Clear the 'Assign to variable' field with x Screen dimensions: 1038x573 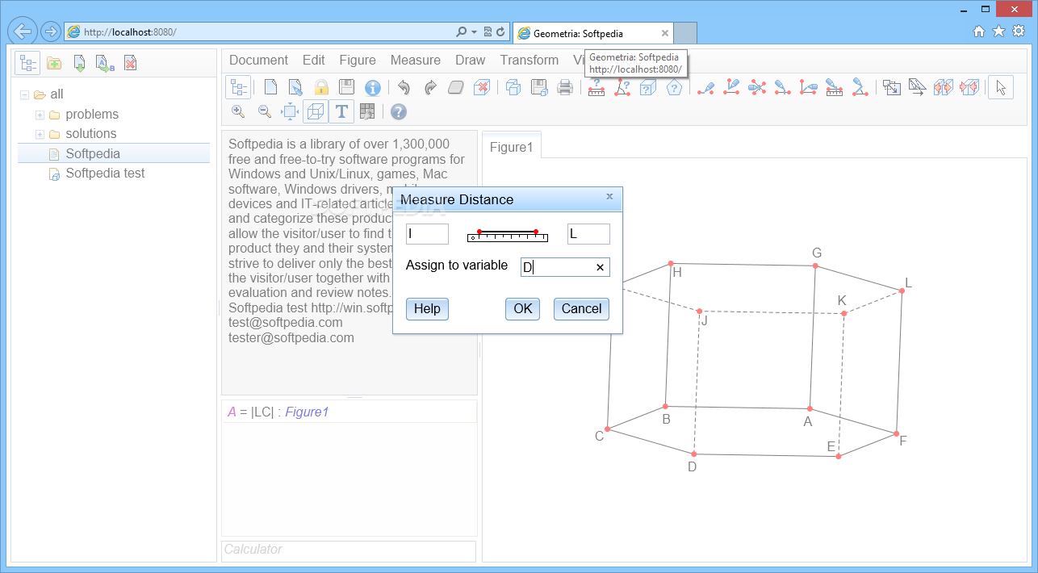tap(600, 267)
